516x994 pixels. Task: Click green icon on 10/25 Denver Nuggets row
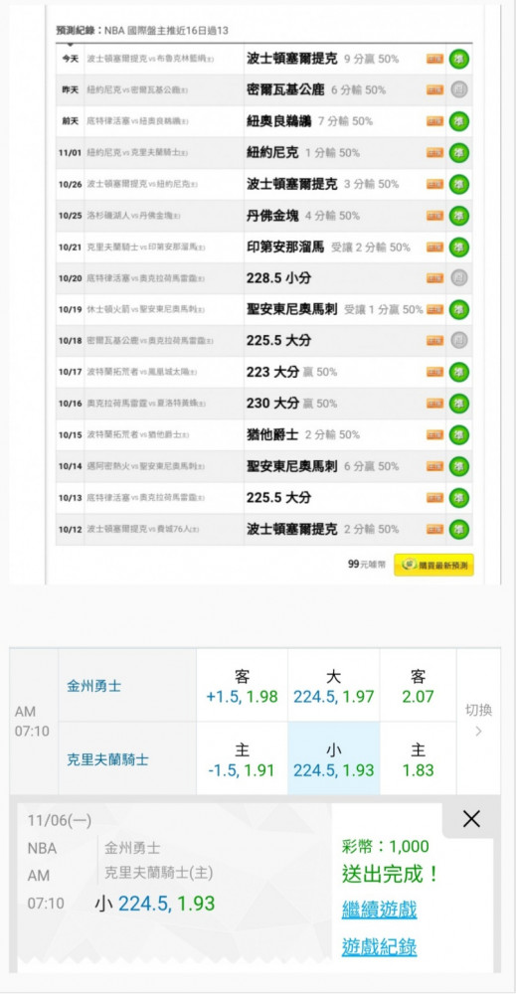pyautogui.click(x=459, y=216)
